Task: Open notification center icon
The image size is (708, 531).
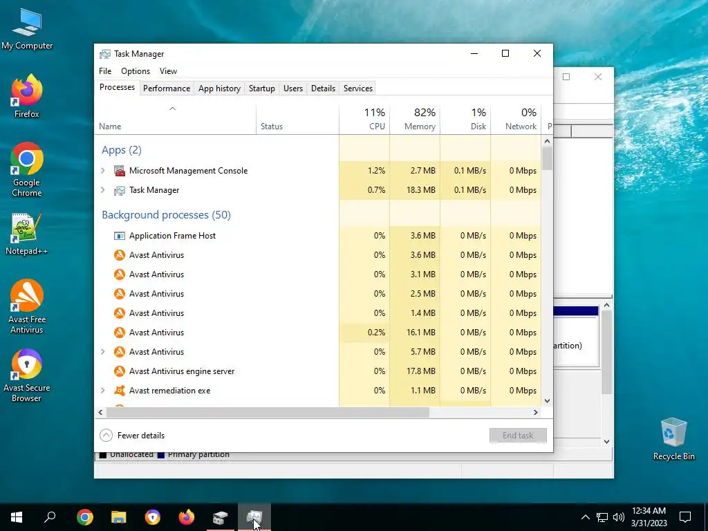Action: tap(685, 517)
